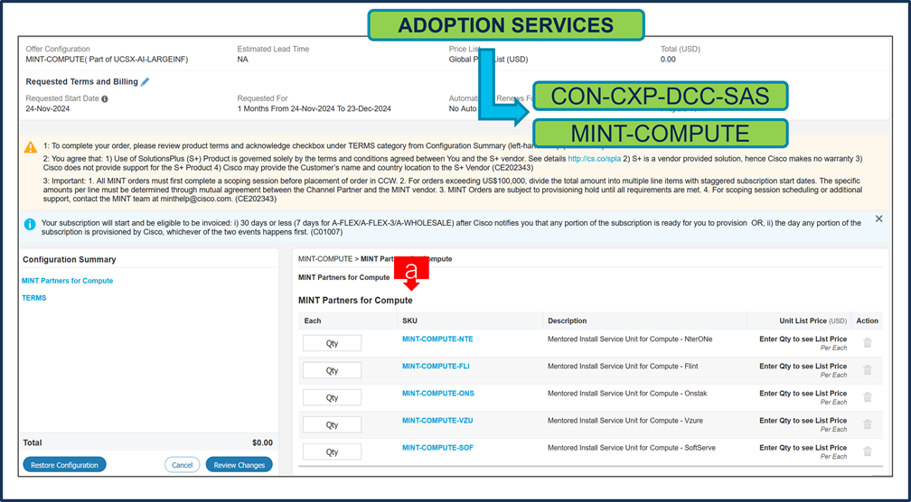Focus Qty field for MINT-COMPUTE-ONS

click(x=332, y=397)
